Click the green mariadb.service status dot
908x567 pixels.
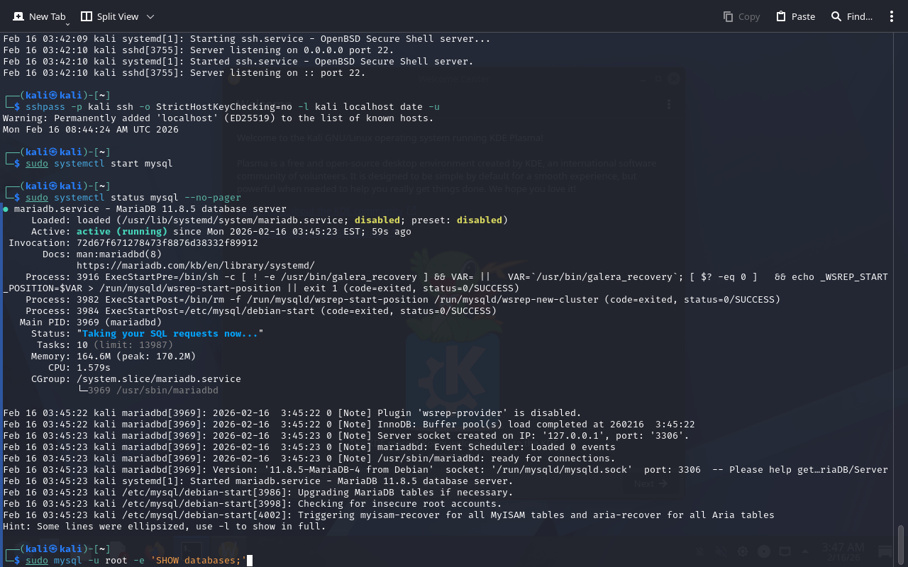(x=6, y=209)
